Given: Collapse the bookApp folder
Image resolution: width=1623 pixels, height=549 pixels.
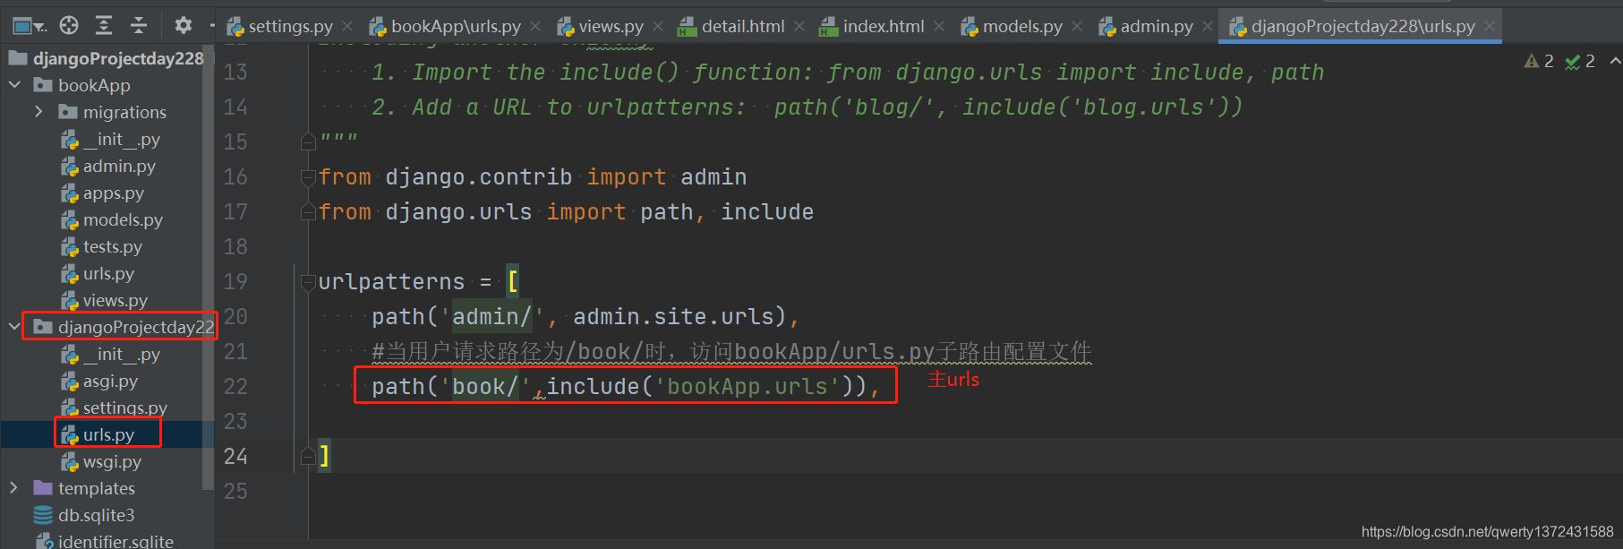Looking at the screenshot, I should pos(14,85).
